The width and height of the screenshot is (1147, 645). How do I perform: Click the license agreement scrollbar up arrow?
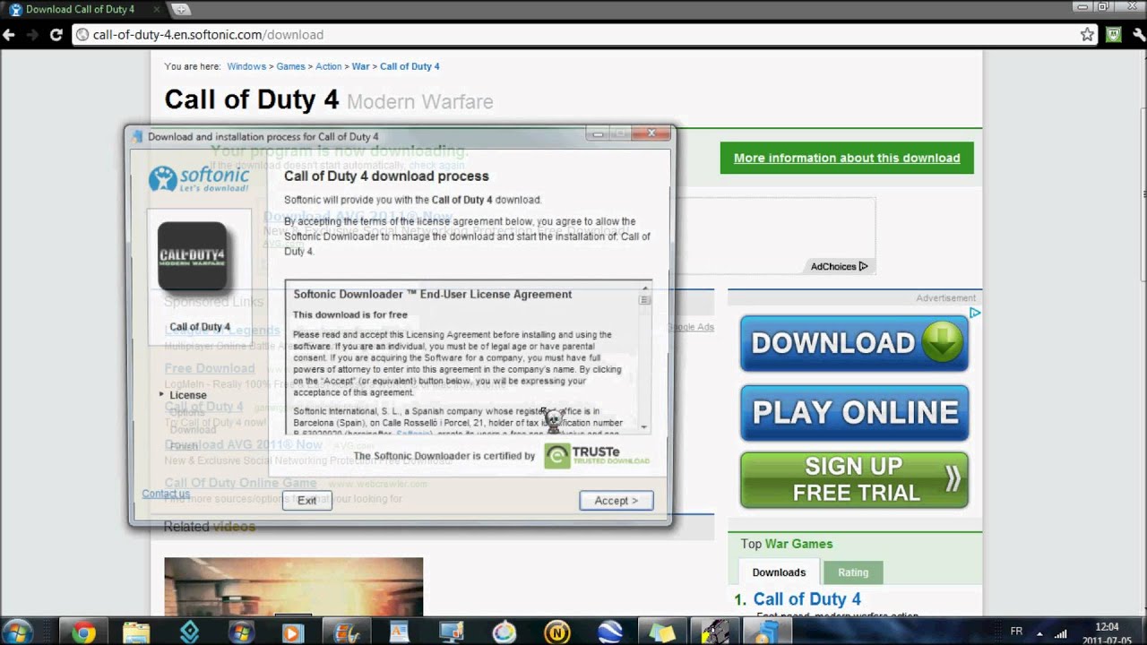pyautogui.click(x=644, y=289)
